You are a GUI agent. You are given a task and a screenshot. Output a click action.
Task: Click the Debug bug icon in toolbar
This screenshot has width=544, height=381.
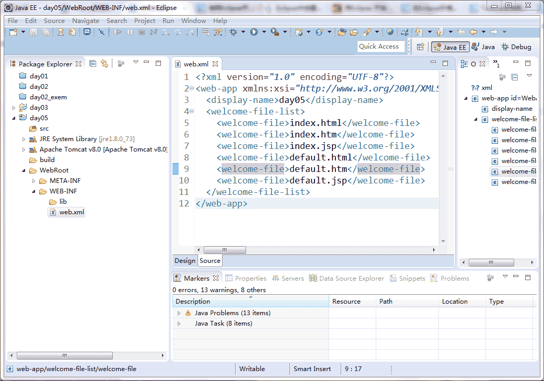pos(234,32)
